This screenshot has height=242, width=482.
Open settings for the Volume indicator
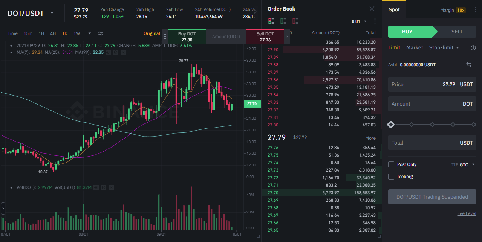103,187
